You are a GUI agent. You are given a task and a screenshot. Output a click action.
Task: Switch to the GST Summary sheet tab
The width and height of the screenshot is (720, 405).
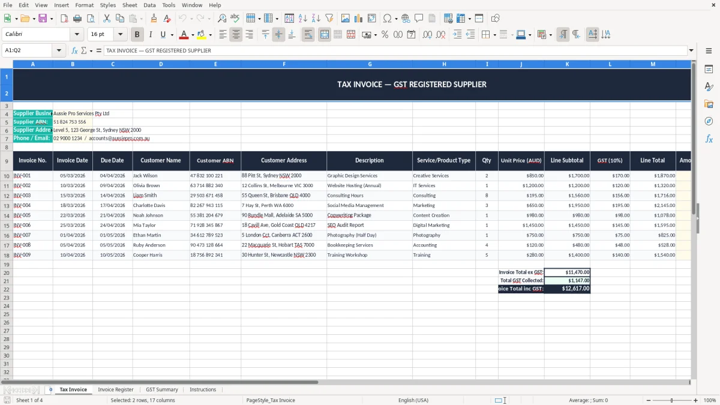[162, 390]
